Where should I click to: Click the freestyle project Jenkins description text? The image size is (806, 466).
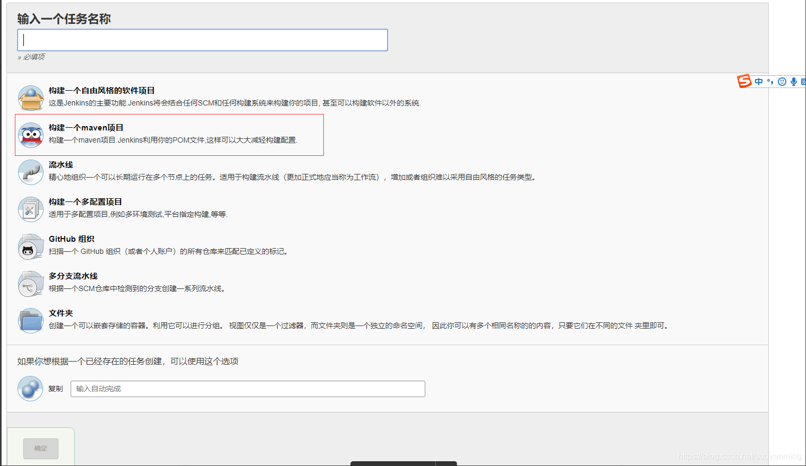click(x=235, y=103)
